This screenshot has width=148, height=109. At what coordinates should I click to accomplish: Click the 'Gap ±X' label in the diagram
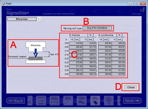click(x=54, y=54)
